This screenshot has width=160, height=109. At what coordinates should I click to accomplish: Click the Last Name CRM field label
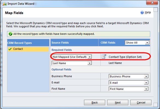pos(115,63)
